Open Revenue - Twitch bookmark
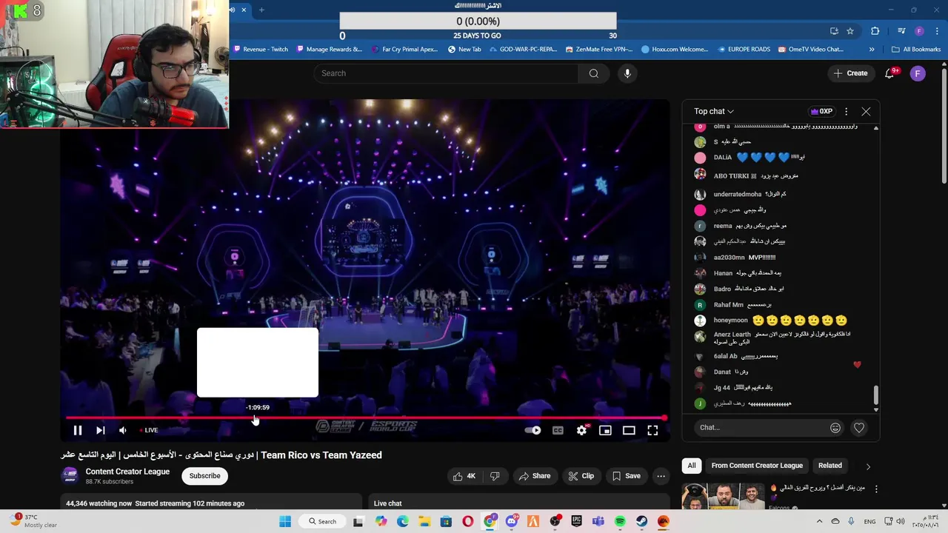Viewport: 948px width, 533px height. click(x=261, y=50)
